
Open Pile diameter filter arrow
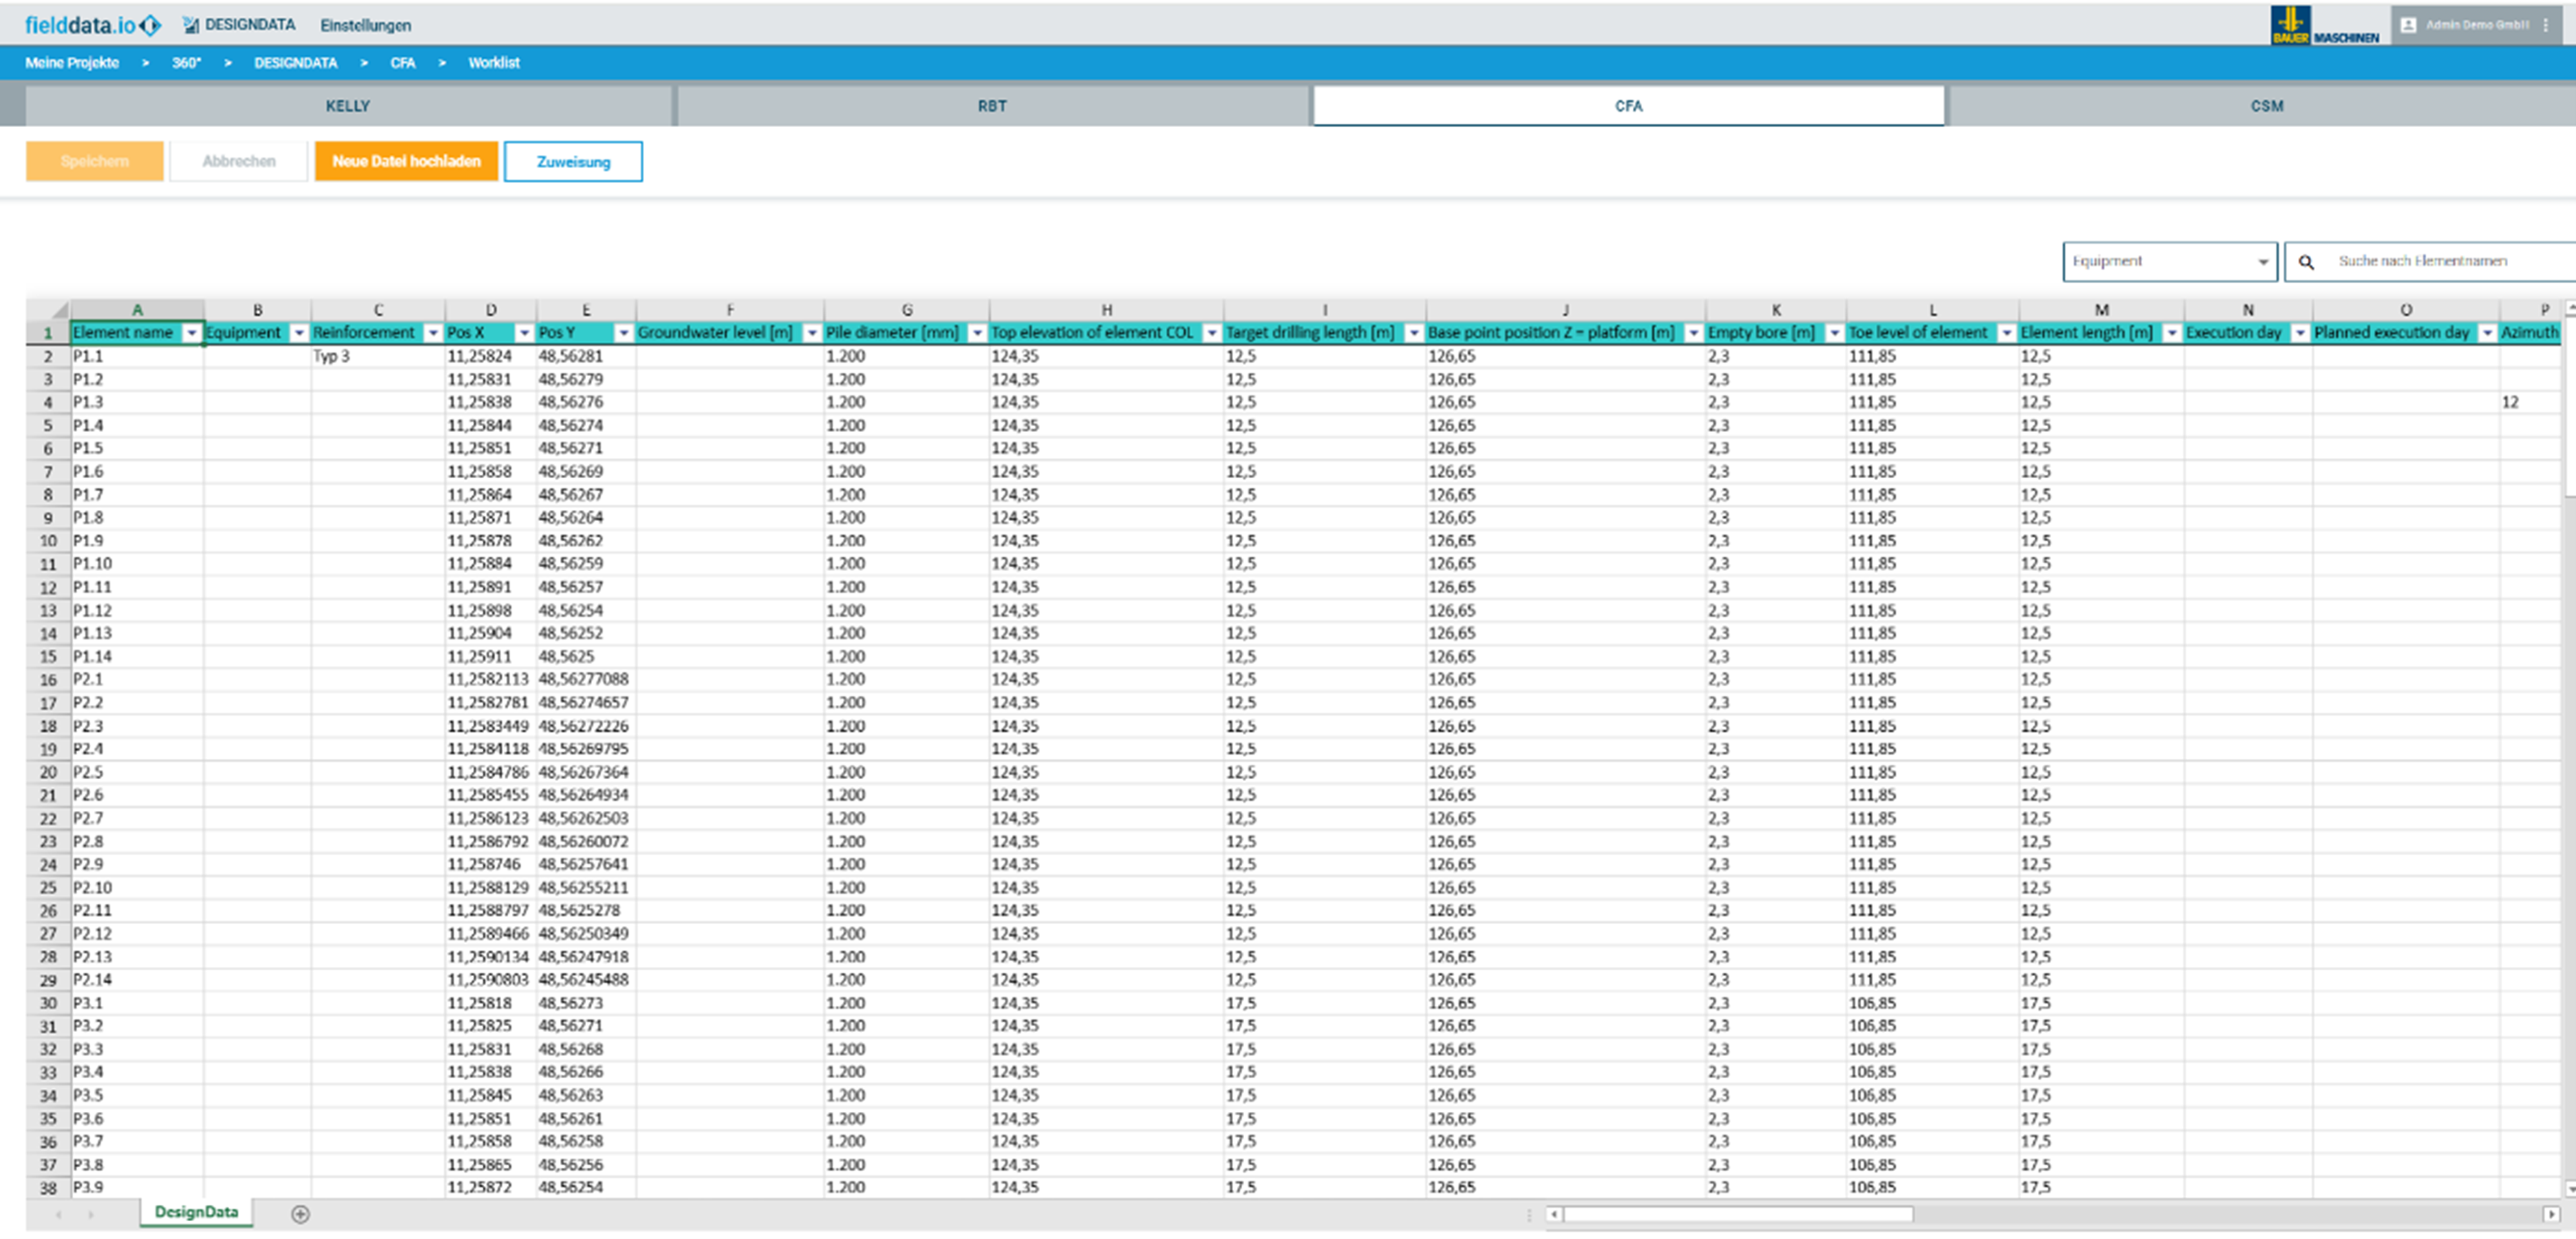pos(977,333)
